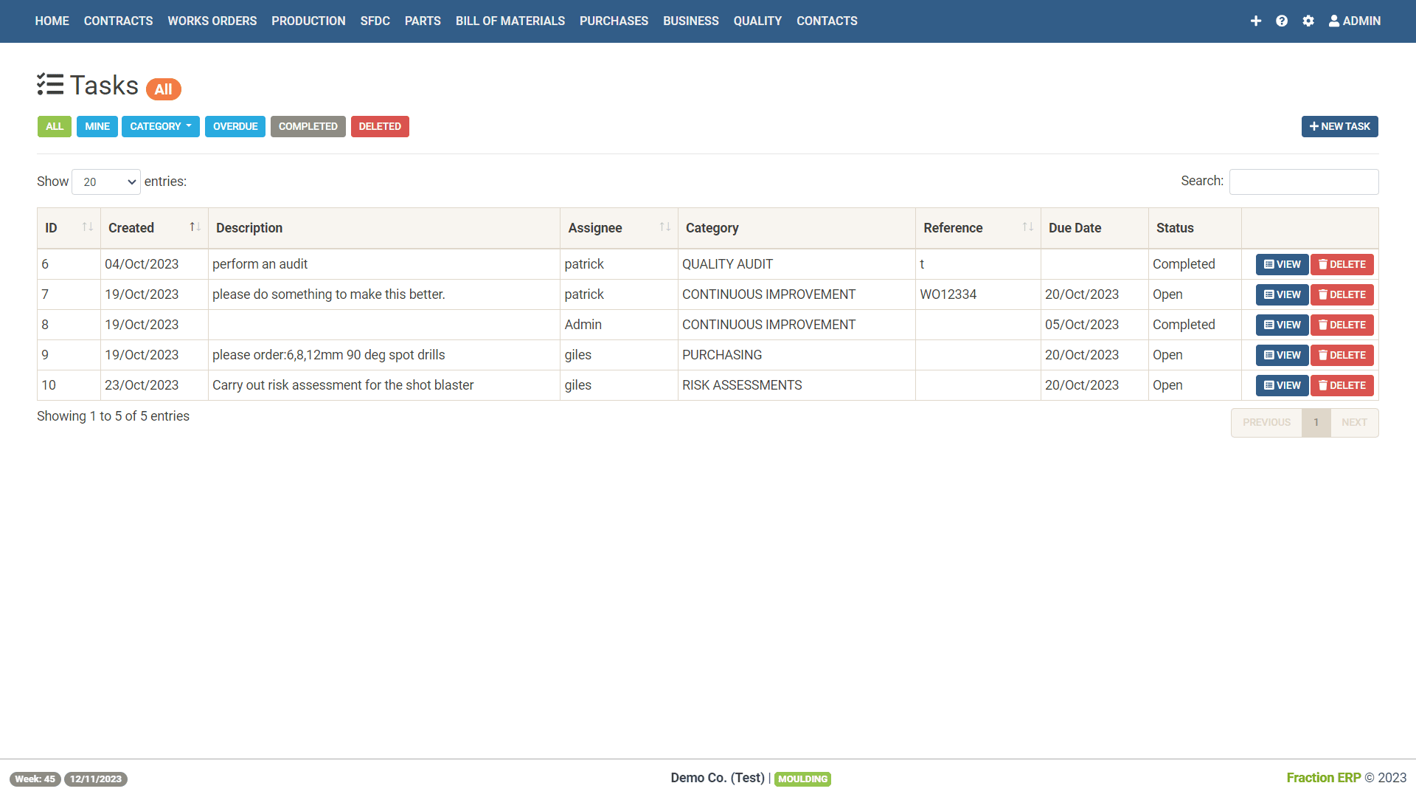Delete task 7 referencing WO12334

(x=1342, y=294)
